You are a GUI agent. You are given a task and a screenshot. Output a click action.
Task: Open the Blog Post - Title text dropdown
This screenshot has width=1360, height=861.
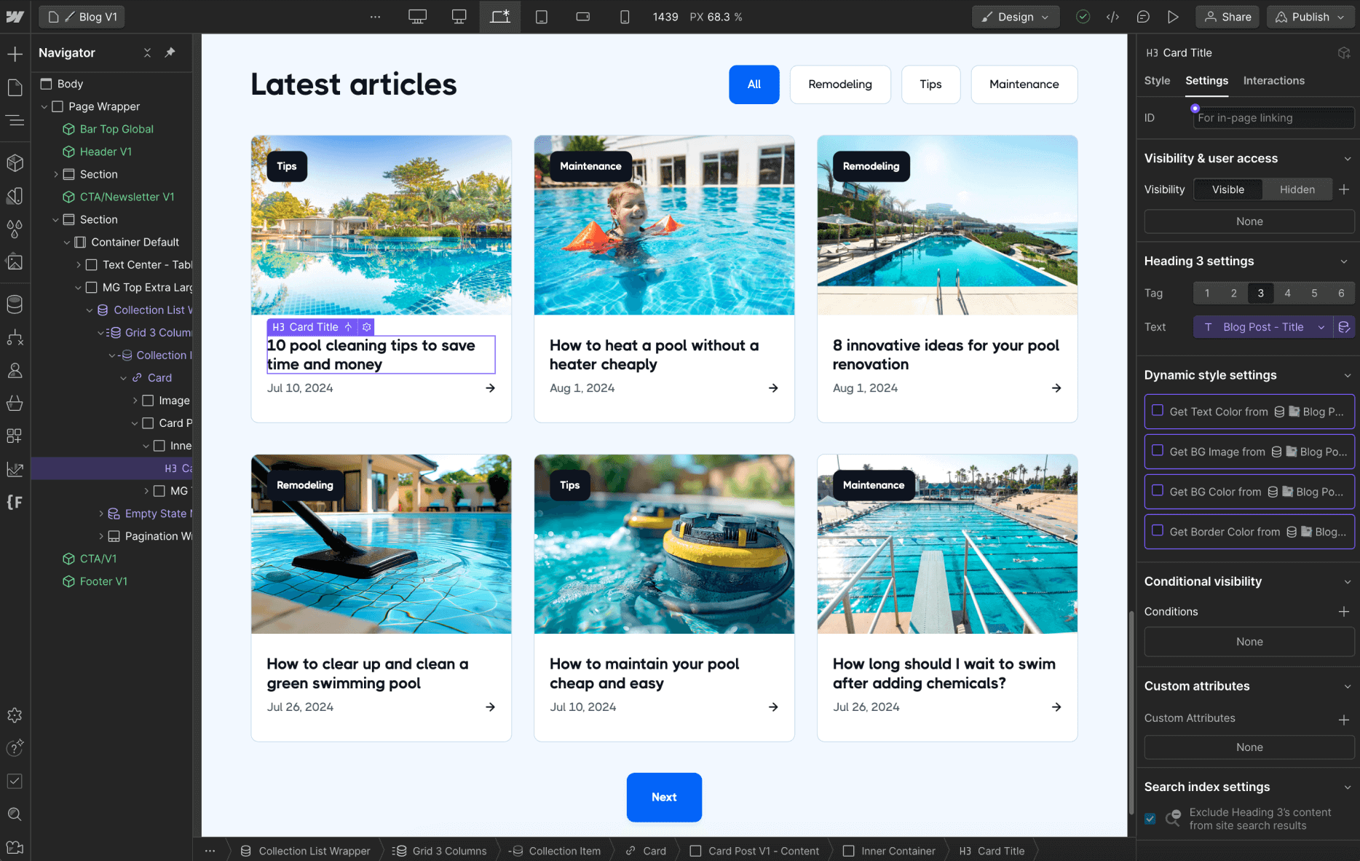point(1265,326)
